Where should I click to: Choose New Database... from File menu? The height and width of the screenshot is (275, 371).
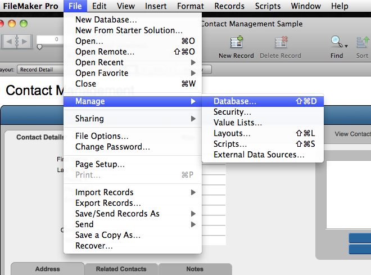click(133, 20)
